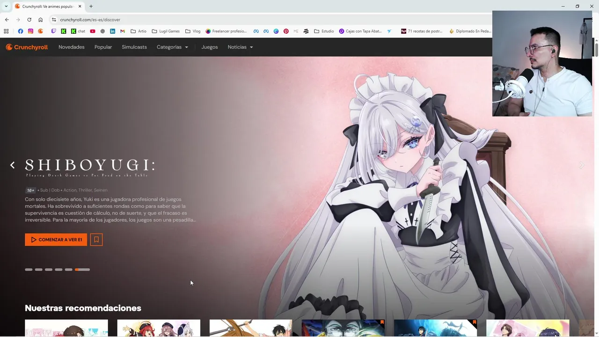The height and width of the screenshot is (337, 599).
Task: Select the Crunchyroll browser tab
Action: (x=48, y=6)
